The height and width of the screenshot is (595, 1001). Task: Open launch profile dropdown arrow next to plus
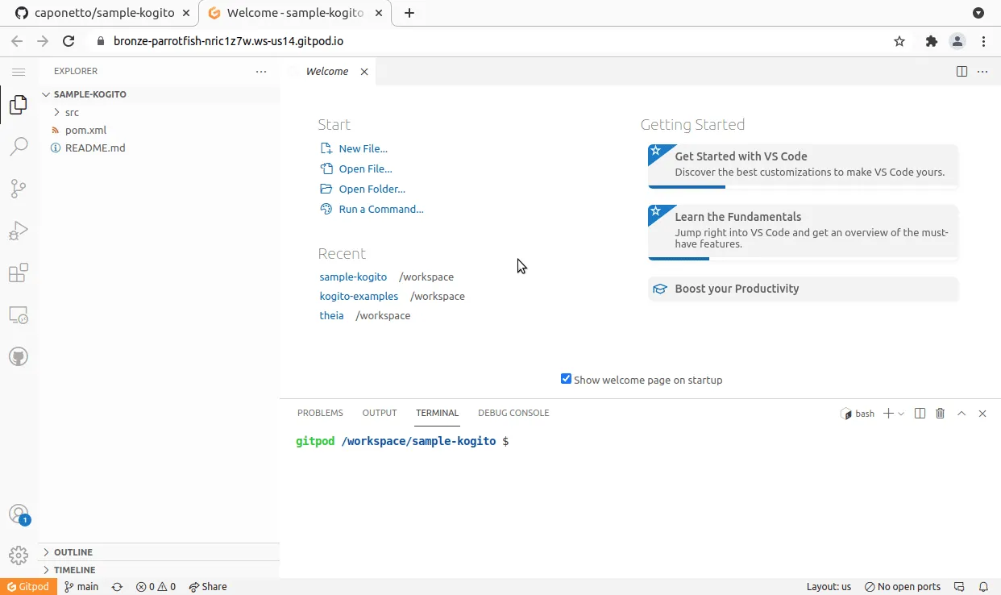[901, 414]
